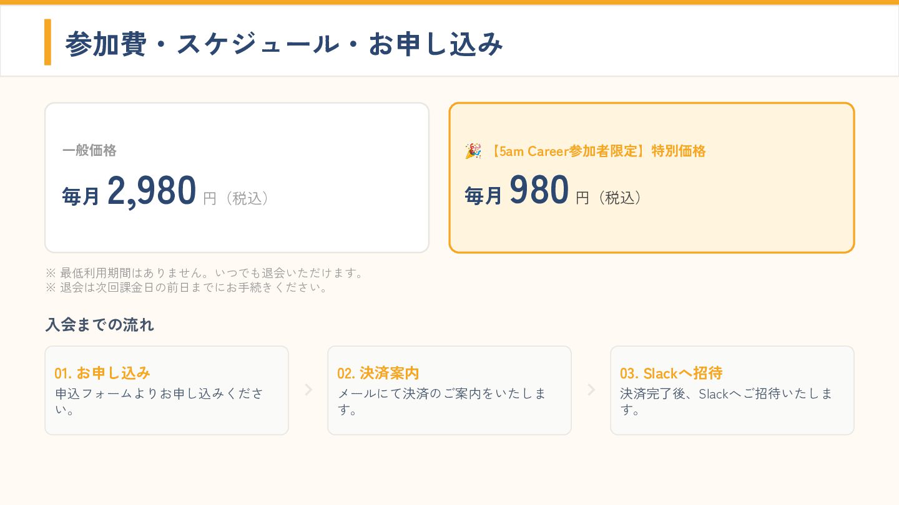Click the 参加費・スケジュール・お申し込み heading

tap(284, 44)
